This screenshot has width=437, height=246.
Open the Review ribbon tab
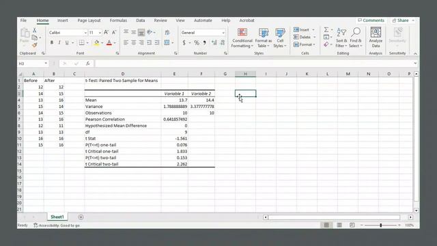(160, 20)
